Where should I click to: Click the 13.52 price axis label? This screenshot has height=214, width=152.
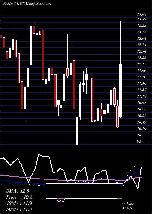(142, 19)
